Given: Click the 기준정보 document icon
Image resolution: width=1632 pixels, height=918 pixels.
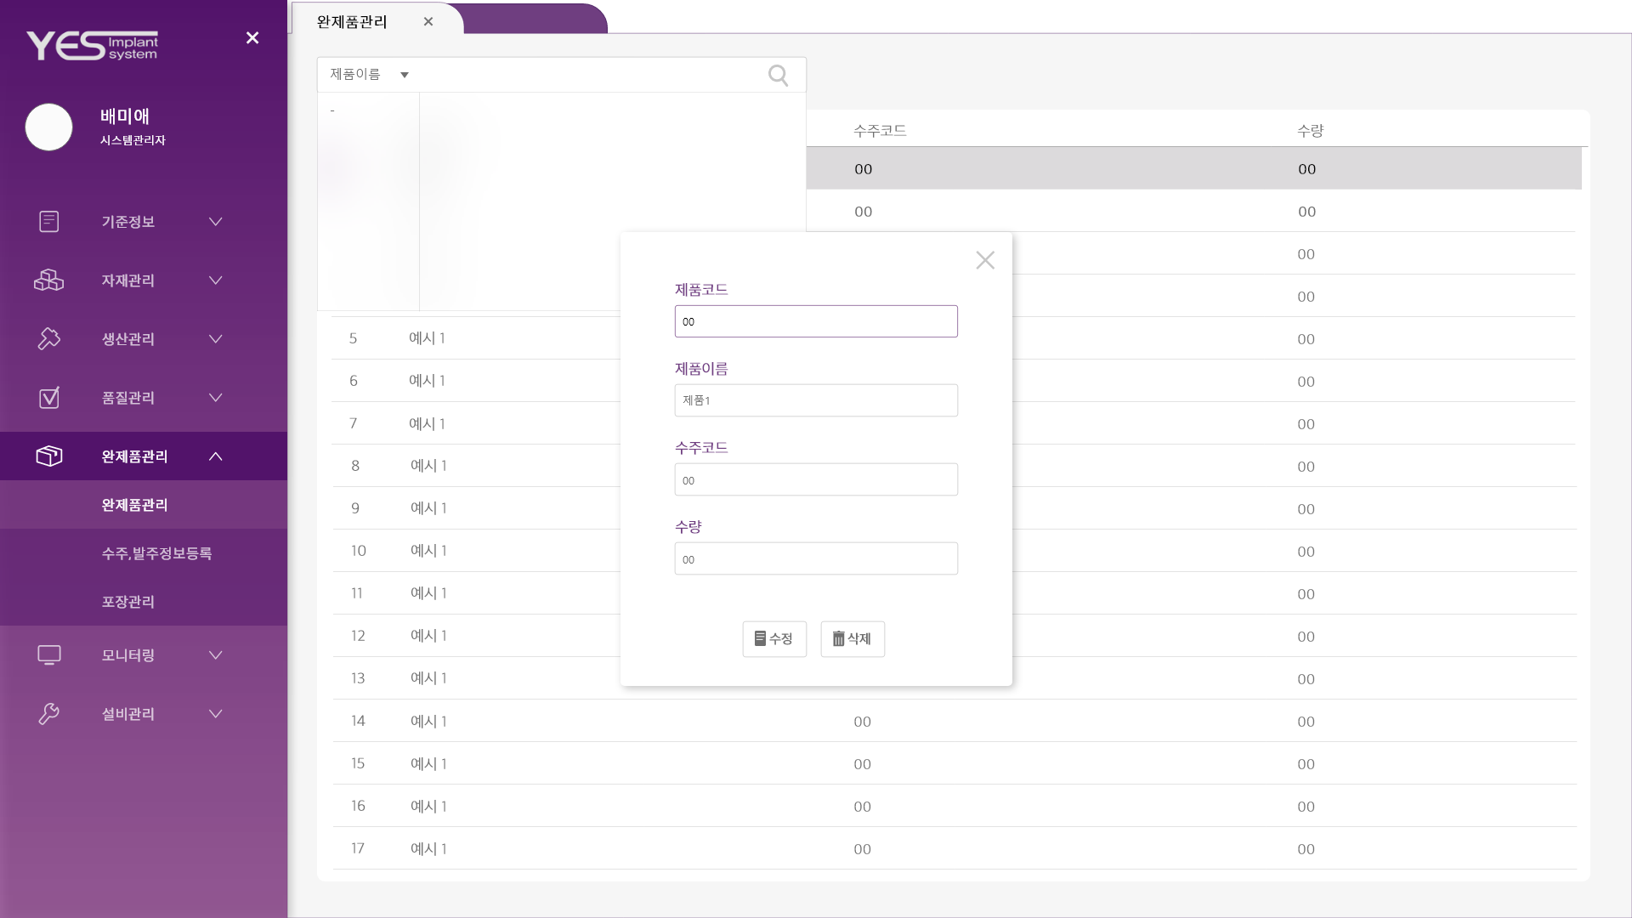Looking at the screenshot, I should pyautogui.click(x=49, y=222).
